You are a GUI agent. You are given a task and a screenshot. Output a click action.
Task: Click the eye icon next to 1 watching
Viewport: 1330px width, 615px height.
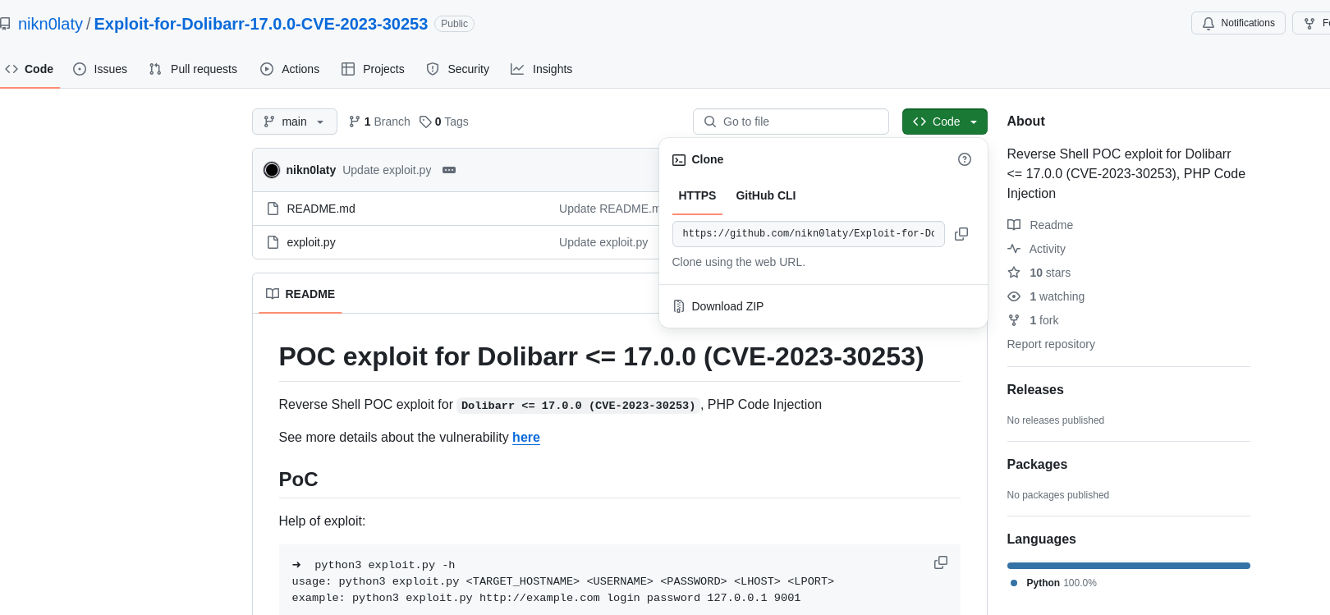1014,296
